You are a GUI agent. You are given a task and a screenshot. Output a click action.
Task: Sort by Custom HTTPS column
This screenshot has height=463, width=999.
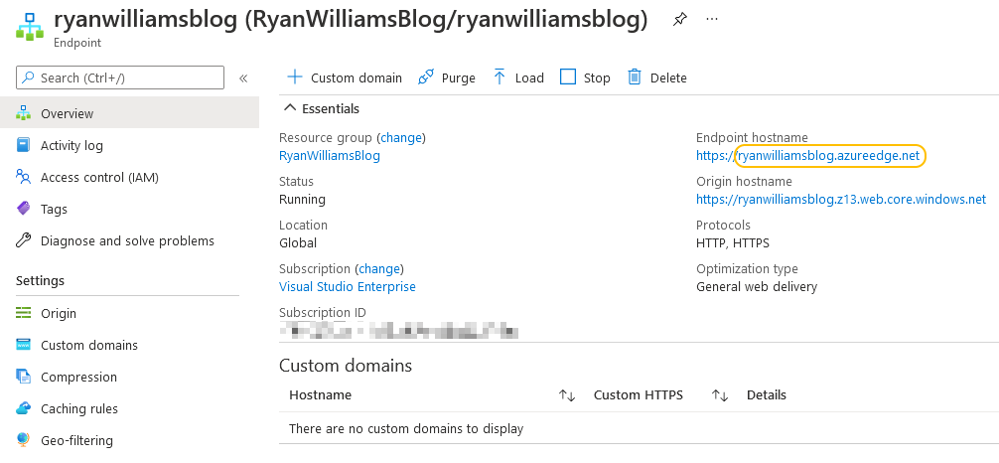click(x=720, y=395)
